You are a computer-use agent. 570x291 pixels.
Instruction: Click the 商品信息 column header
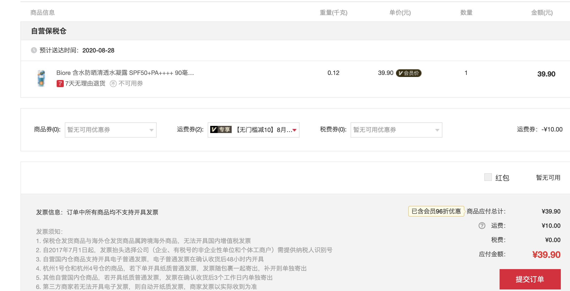(43, 13)
